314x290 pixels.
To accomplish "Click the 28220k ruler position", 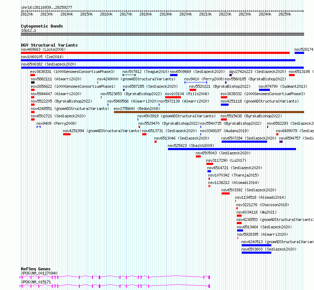I will click(225, 14).
